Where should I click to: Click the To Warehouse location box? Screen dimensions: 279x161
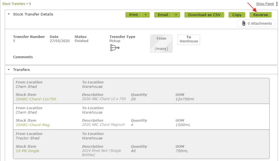189,40
